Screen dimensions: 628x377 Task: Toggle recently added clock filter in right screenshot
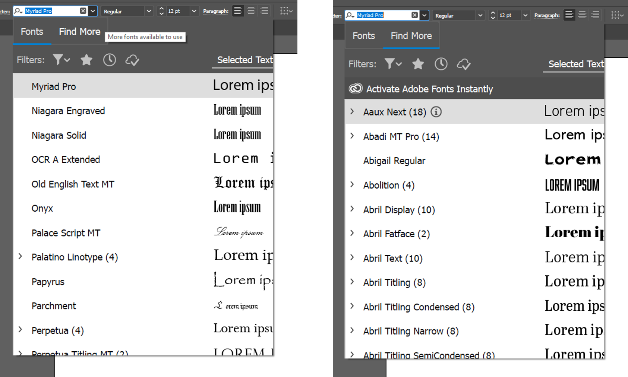[441, 64]
